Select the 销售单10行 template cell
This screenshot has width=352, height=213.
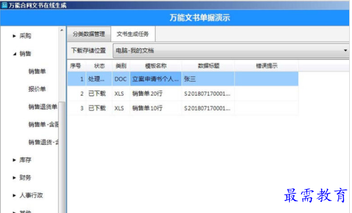pyautogui.click(x=156, y=108)
